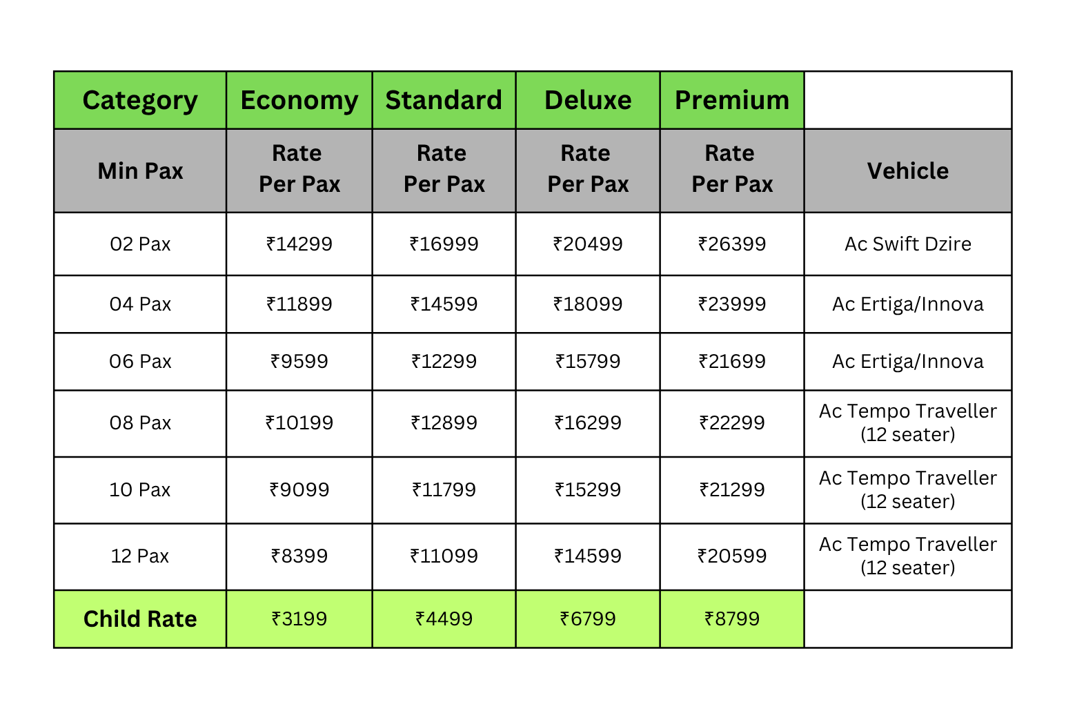Click the Category header cell
This screenshot has width=1066, height=711.
pyautogui.click(x=140, y=100)
